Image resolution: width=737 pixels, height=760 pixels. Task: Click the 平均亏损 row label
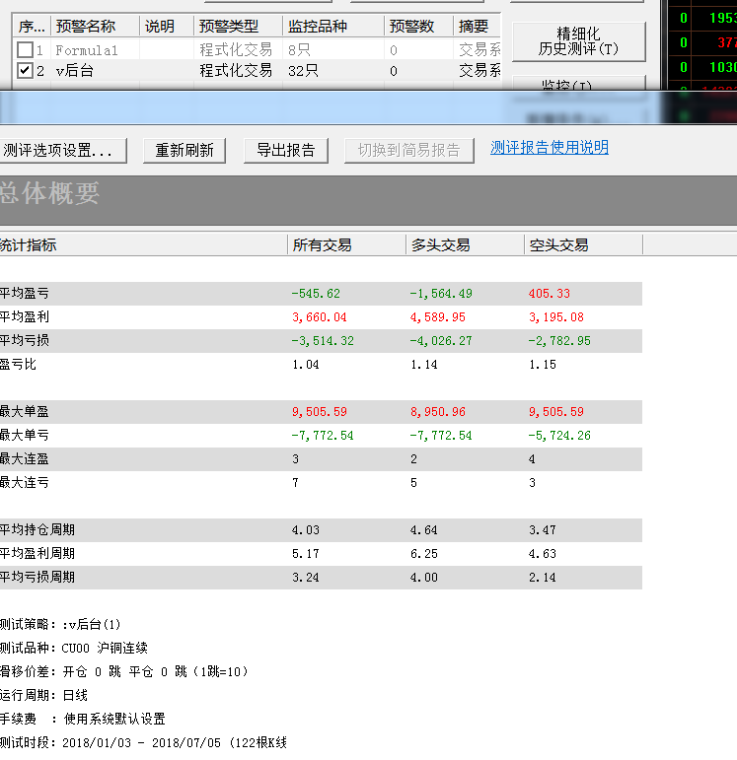click(x=25, y=340)
